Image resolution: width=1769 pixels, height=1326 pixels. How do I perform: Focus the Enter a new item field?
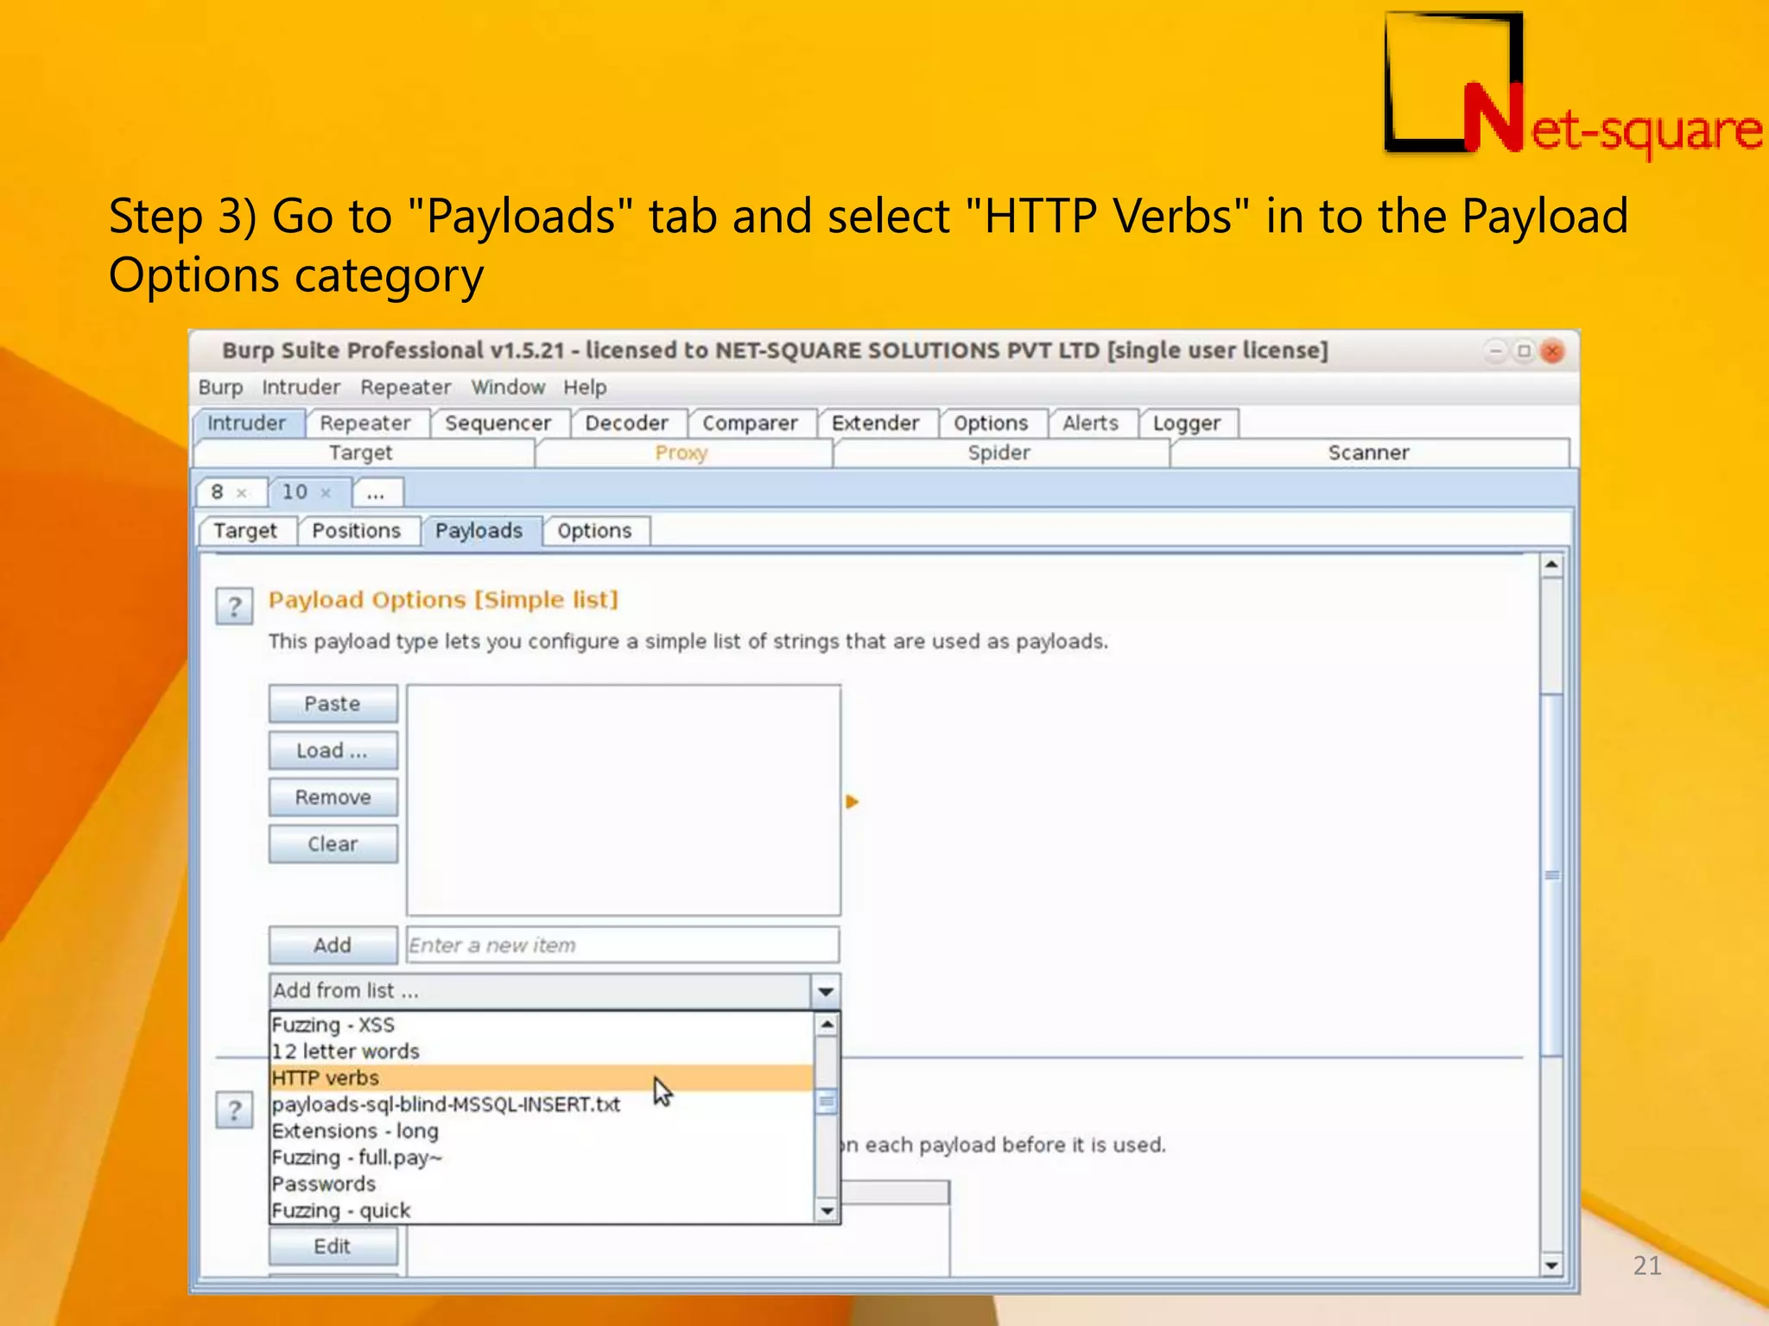pyautogui.click(x=623, y=945)
